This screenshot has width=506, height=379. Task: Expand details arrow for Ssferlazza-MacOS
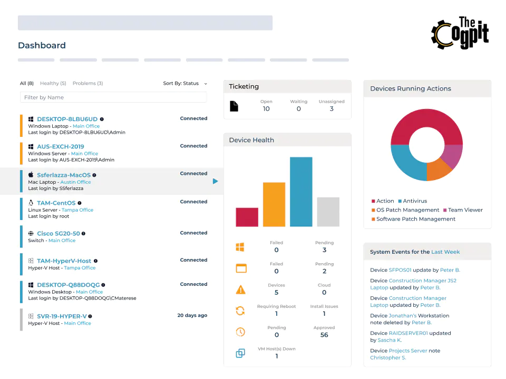pyautogui.click(x=215, y=181)
